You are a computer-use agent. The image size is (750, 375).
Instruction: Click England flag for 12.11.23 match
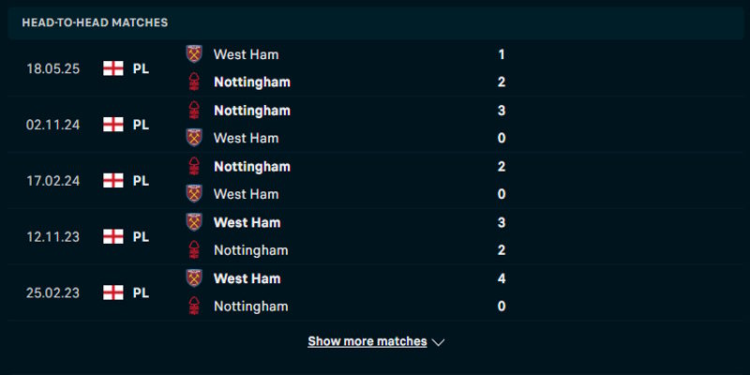point(113,236)
